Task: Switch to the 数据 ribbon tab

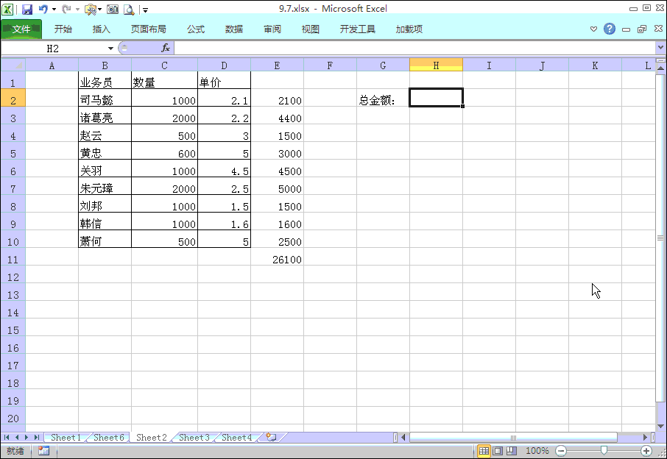Action: [234, 29]
